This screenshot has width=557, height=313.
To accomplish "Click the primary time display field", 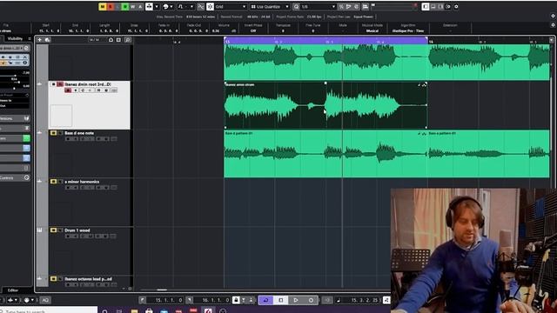I will pyautogui.click(x=362, y=300).
